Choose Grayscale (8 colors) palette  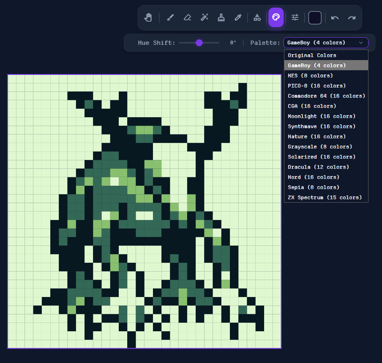[x=326, y=147]
